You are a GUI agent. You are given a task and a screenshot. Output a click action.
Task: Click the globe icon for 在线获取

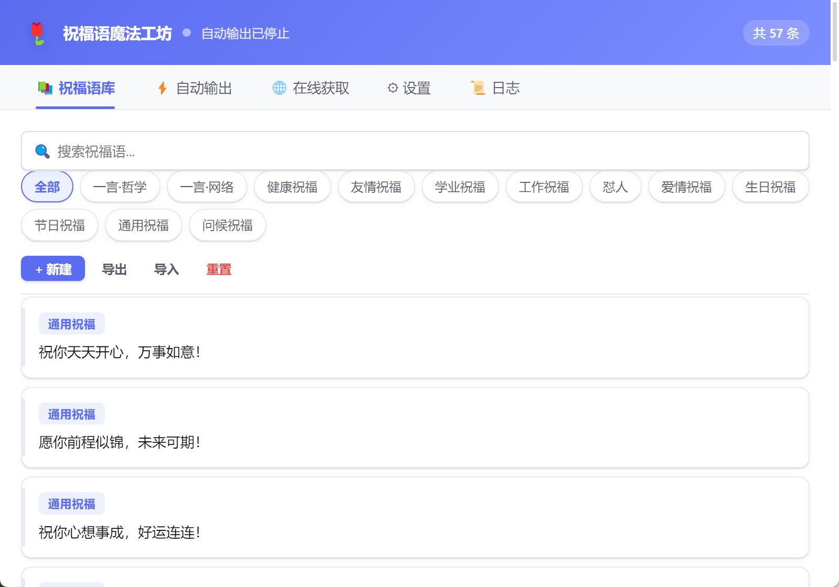click(x=279, y=88)
